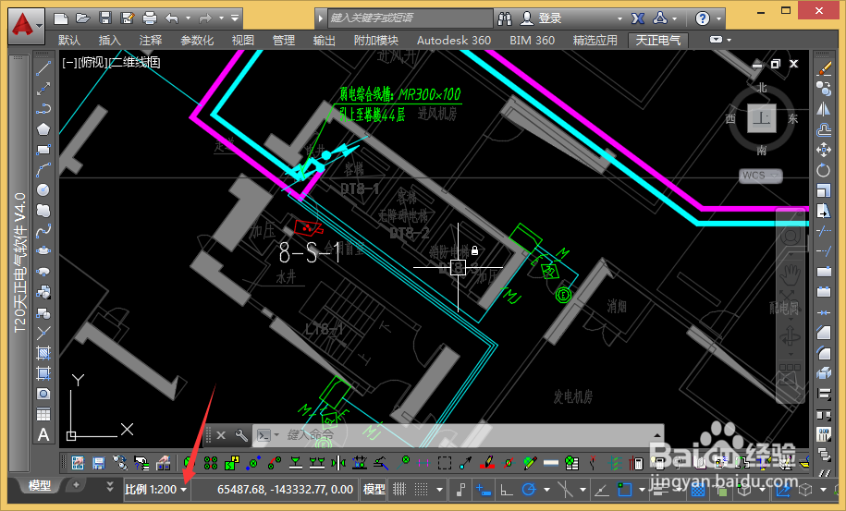Toggle object snap tracking
Screen dimensions: 846x511
[601, 490]
